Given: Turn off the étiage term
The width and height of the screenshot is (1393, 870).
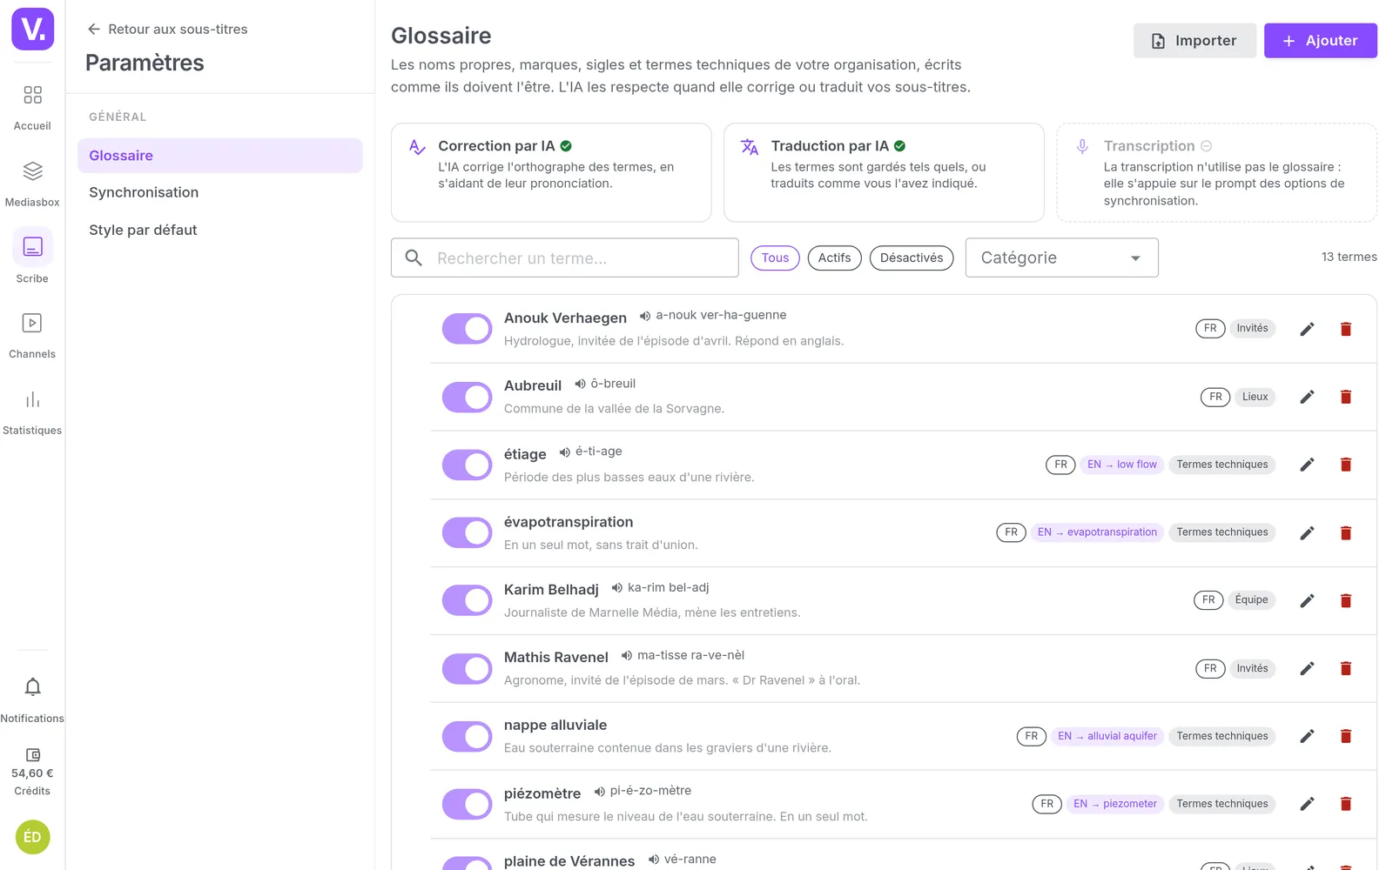Looking at the screenshot, I should (468, 465).
